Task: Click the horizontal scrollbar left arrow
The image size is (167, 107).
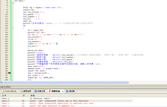Action: point(2,82)
